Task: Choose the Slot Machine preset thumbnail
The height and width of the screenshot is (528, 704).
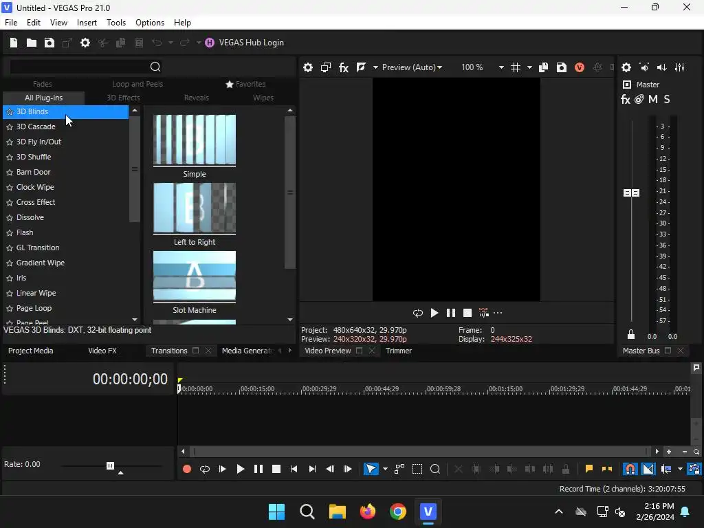Action: click(x=195, y=276)
